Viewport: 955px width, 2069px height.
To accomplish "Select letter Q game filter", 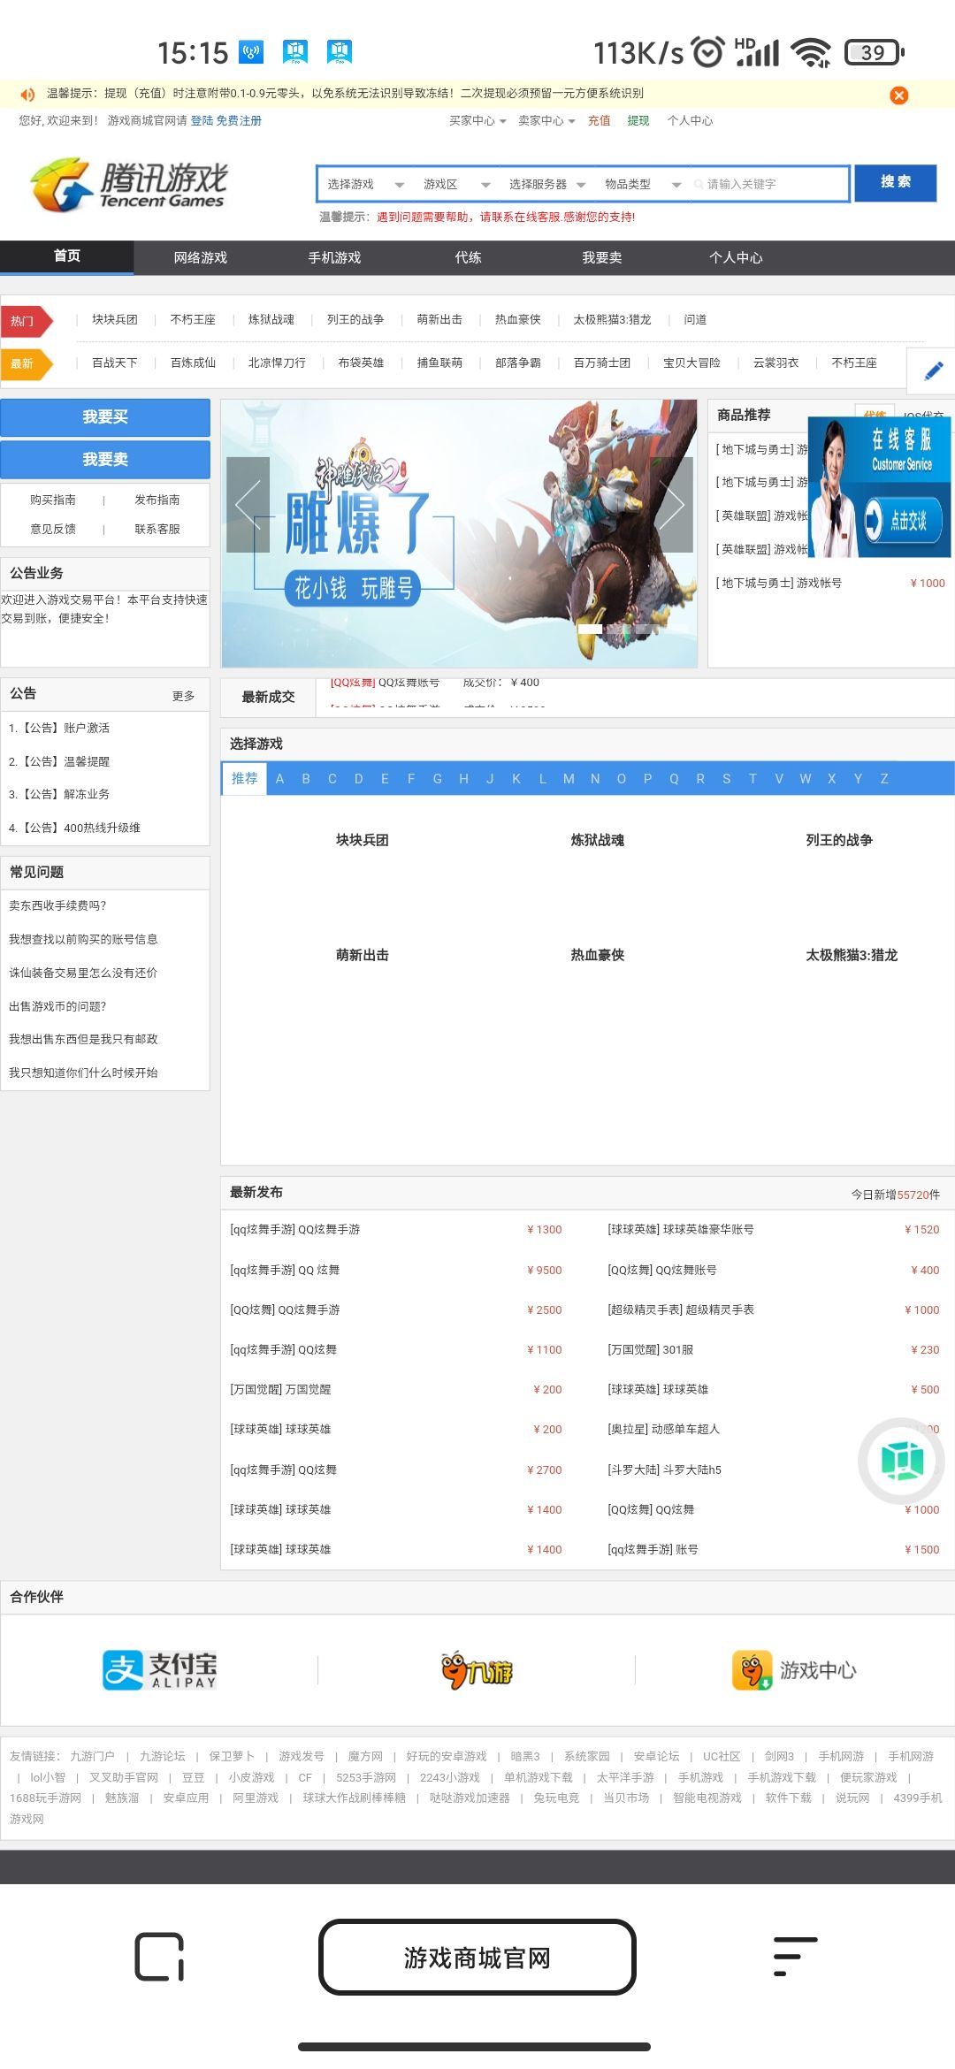I will pyautogui.click(x=674, y=778).
